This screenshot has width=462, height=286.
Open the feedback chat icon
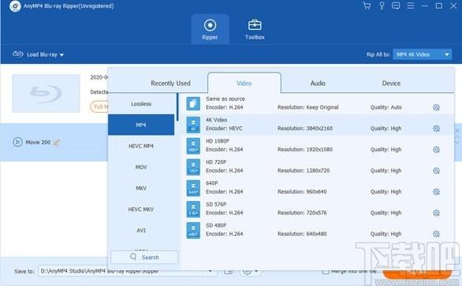pos(396,6)
